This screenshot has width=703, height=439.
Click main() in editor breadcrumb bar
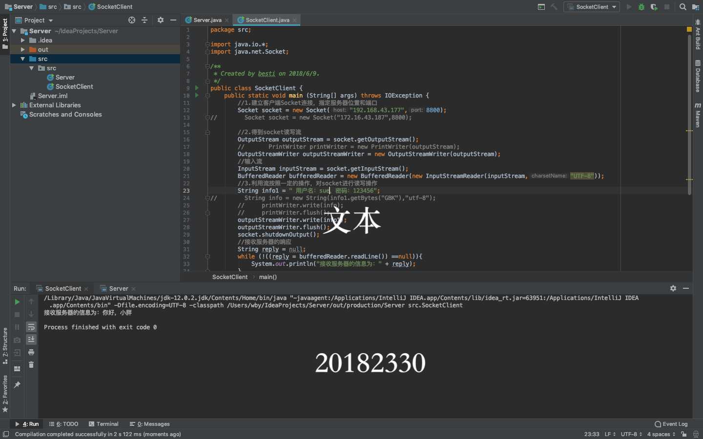268,277
